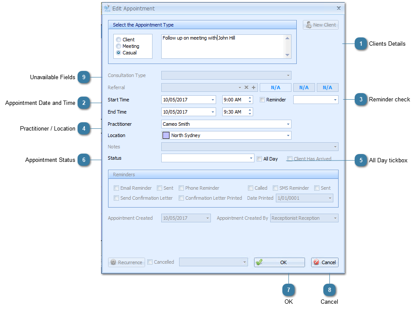This screenshot has width=417, height=312.
Task: Tick the All Day checkbox
Action: click(x=259, y=159)
